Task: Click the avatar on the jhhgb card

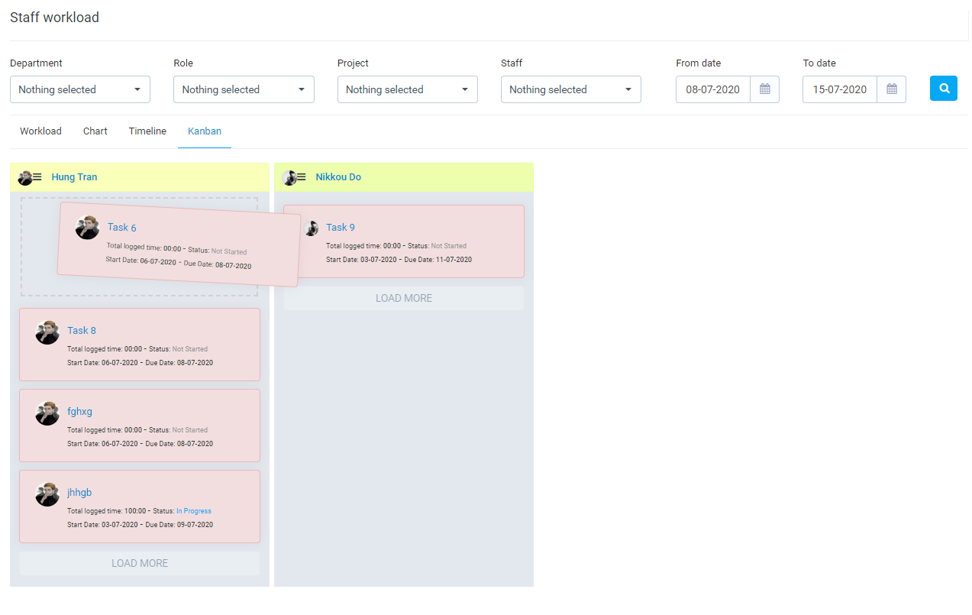Action: tap(47, 494)
